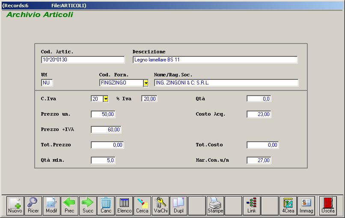345x218 pixels.
Task: Click the Costo Acq. field showing 23,00
Action: pos(259,114)
